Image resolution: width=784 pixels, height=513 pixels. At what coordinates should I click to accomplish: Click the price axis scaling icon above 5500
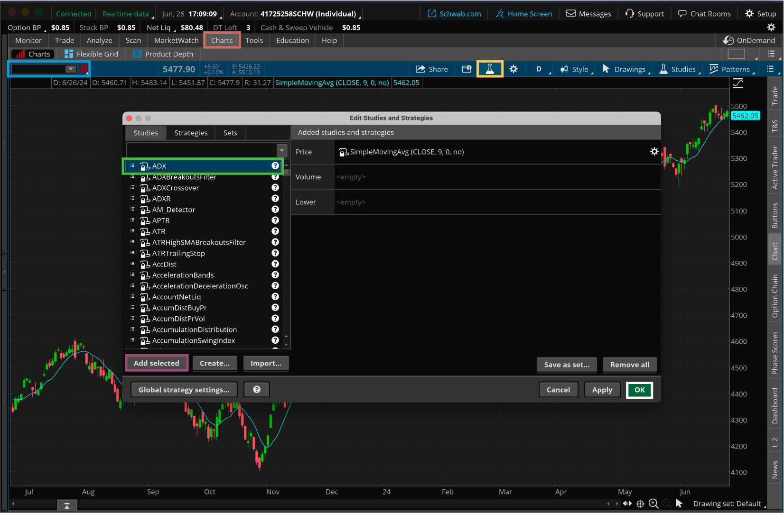point(738,84)
